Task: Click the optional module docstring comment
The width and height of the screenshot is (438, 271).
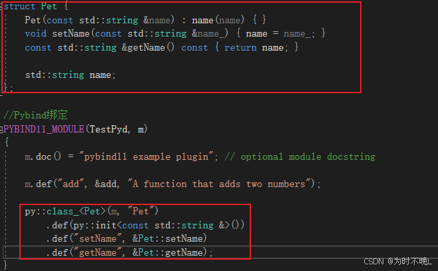Action: tap(300, 156)
